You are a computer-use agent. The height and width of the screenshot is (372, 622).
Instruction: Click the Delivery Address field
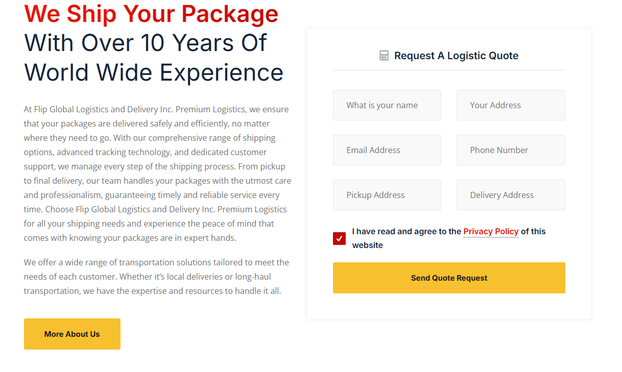[510, 195]
